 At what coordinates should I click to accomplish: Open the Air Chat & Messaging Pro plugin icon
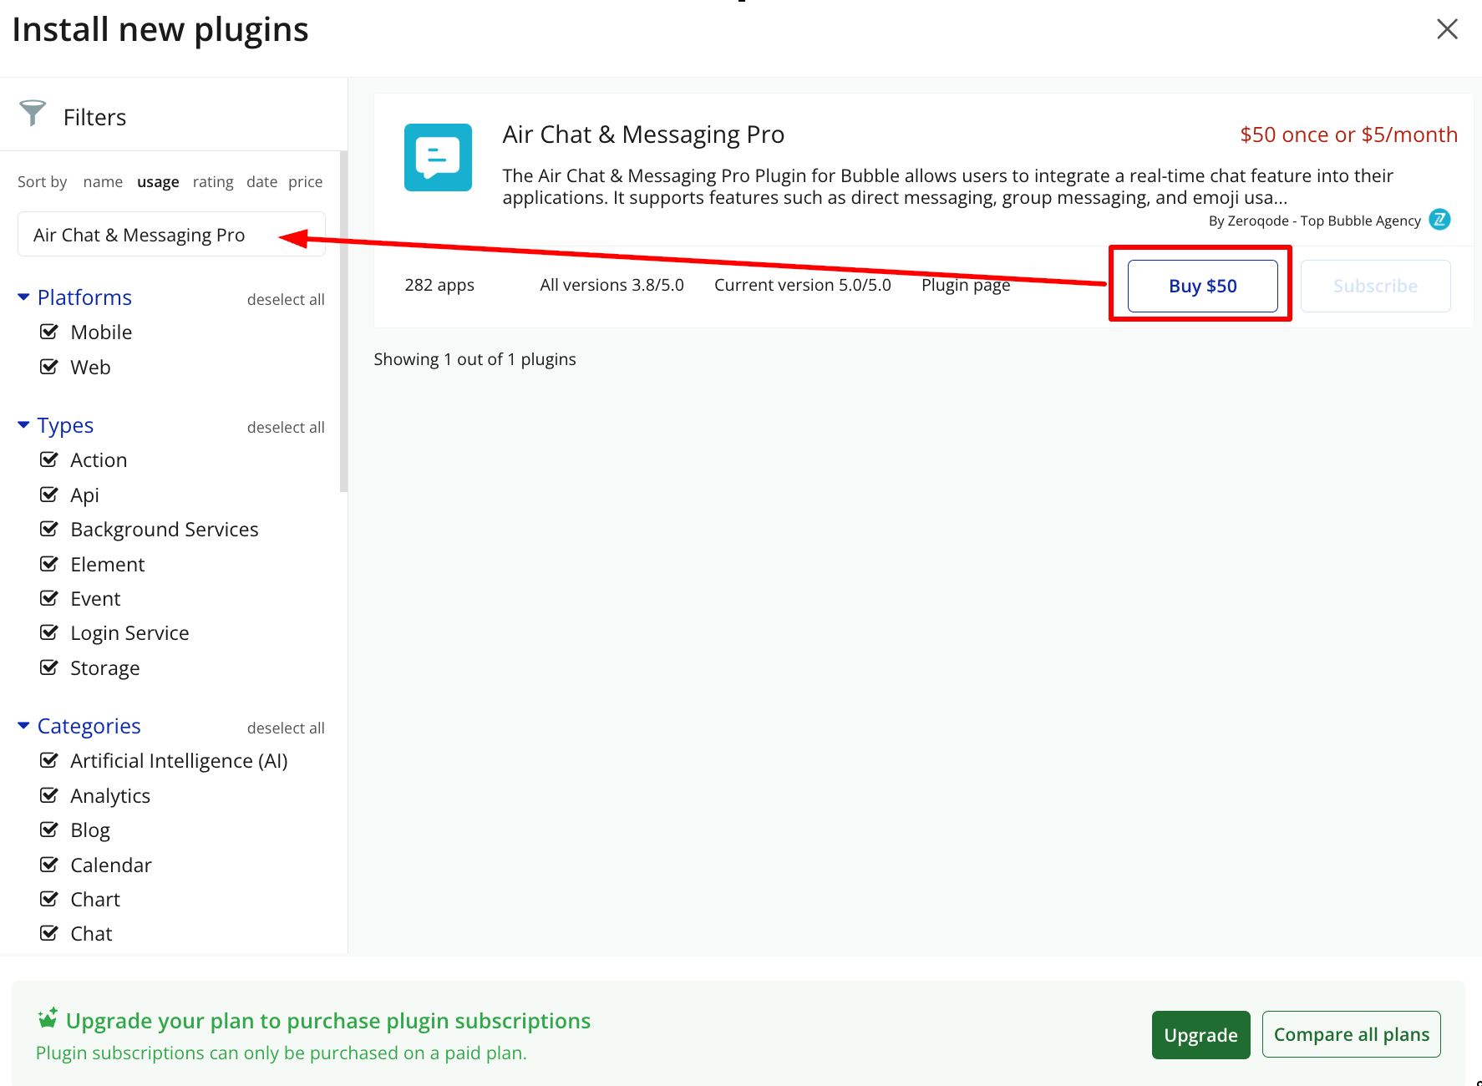438,157
